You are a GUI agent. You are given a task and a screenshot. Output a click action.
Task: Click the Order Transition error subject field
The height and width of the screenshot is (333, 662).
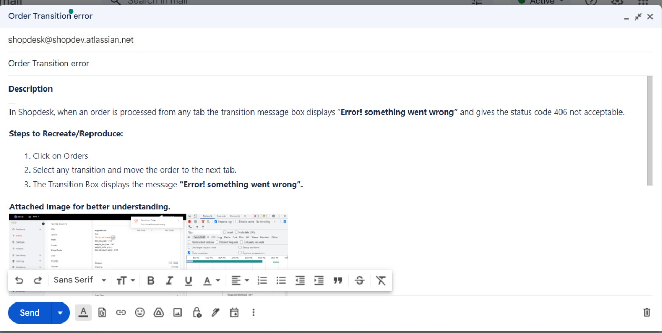[210, 64]
